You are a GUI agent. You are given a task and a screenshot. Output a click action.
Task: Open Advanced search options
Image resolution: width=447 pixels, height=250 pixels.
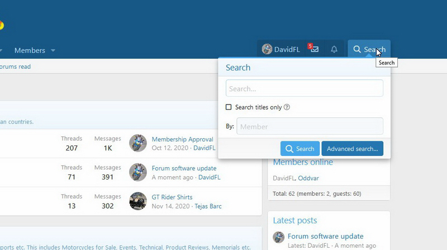(x=352, y=149)
